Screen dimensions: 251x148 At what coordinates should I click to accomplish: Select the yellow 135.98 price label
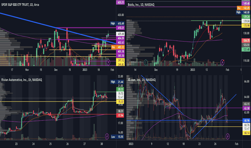coord(246,26)
